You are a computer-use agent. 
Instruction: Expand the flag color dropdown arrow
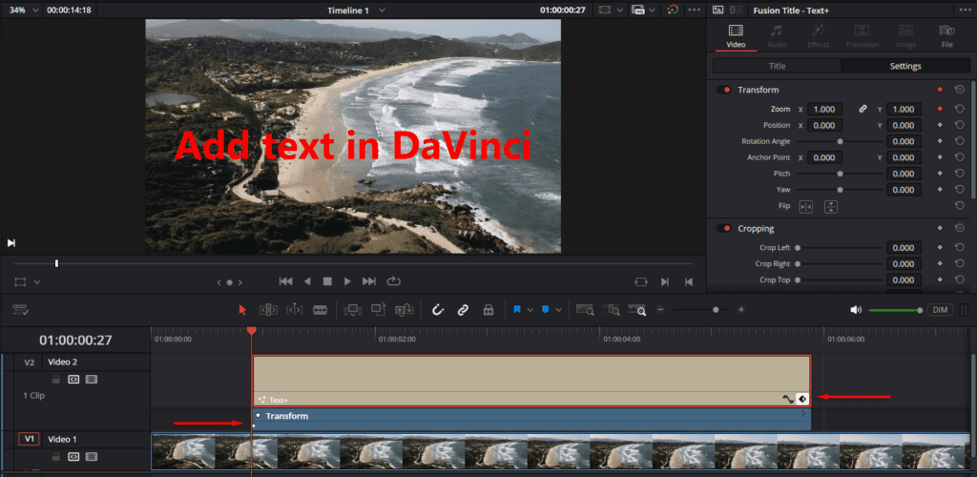coord(531,310)
